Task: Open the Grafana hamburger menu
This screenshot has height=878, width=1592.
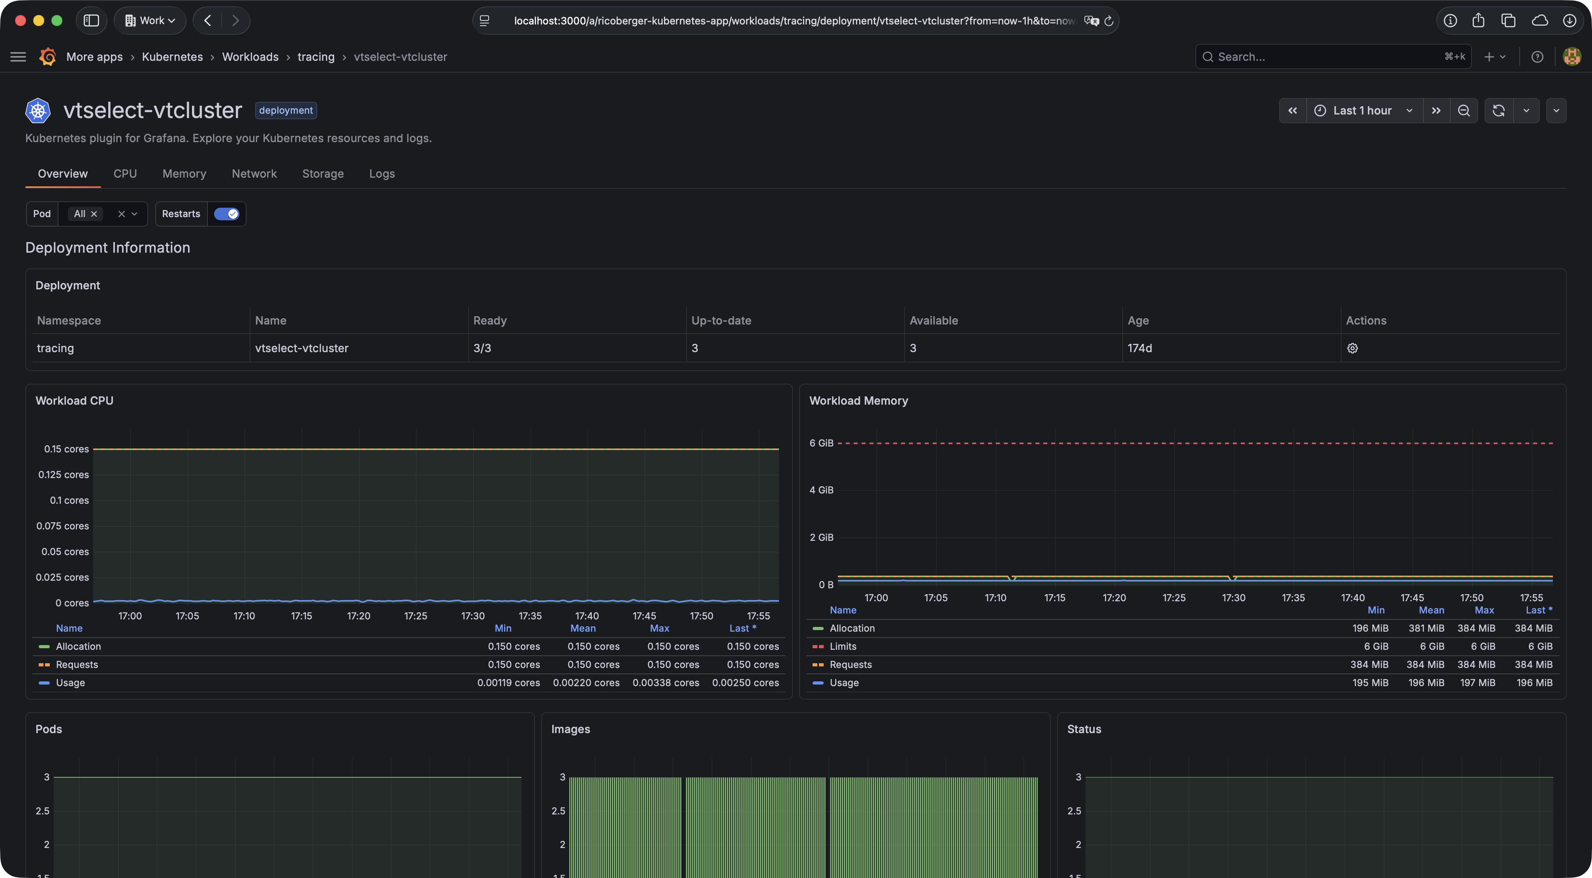Action: tap(19, 57)
